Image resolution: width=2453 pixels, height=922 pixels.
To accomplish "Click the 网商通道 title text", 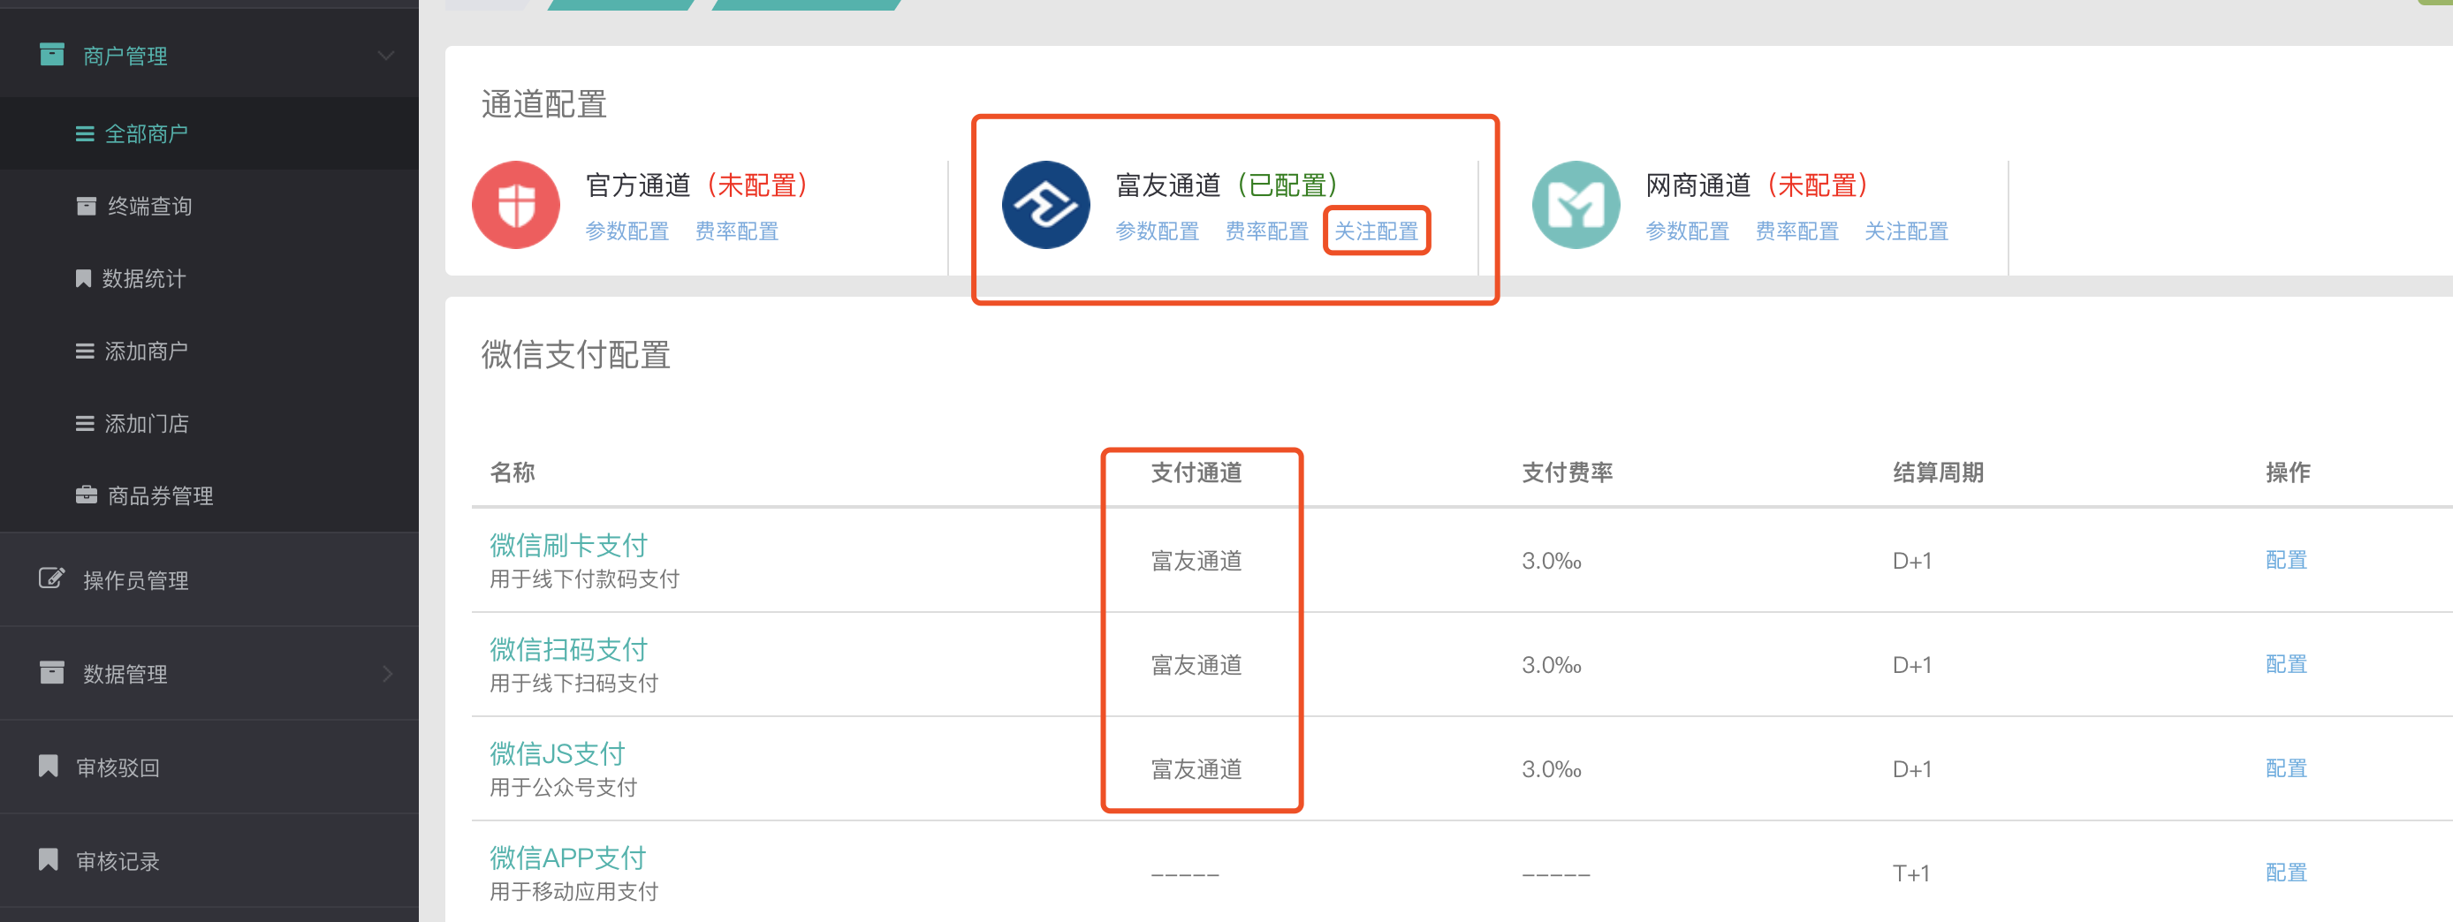I will tap(1697, 185).
